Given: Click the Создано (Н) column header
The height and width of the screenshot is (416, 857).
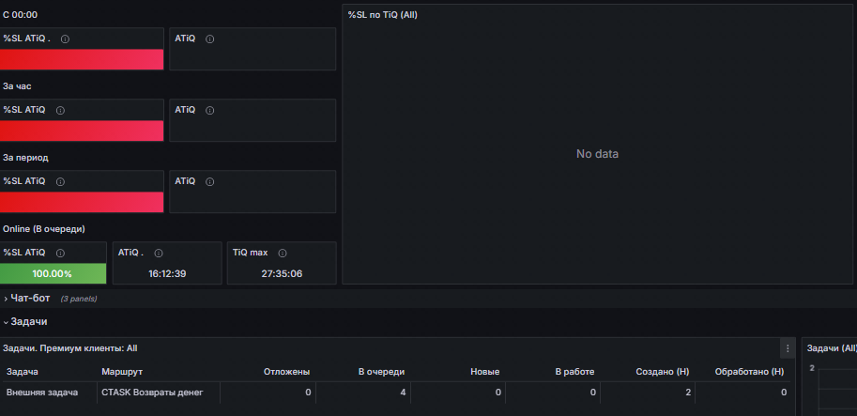Looking at the screenshot, I should click(663, 372).
